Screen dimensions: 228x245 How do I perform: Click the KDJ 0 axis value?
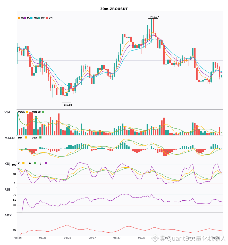pos(14,183)
